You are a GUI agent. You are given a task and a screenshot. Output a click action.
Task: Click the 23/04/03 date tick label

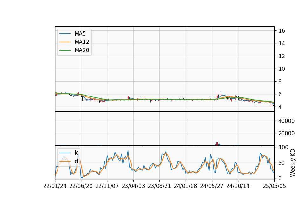(x=133, y=186)
